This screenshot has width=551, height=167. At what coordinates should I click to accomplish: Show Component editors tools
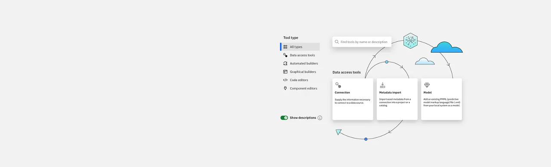coord(300,88)
